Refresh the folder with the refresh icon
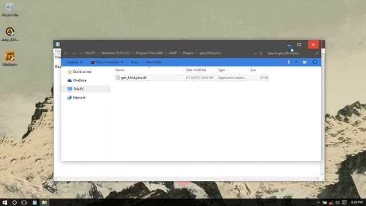366x206 pixels. coord(261,53)
